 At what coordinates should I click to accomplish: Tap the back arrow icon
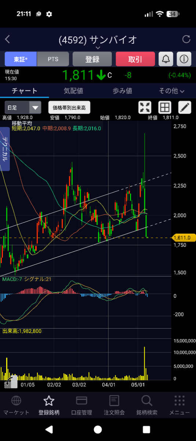point(7,39)
